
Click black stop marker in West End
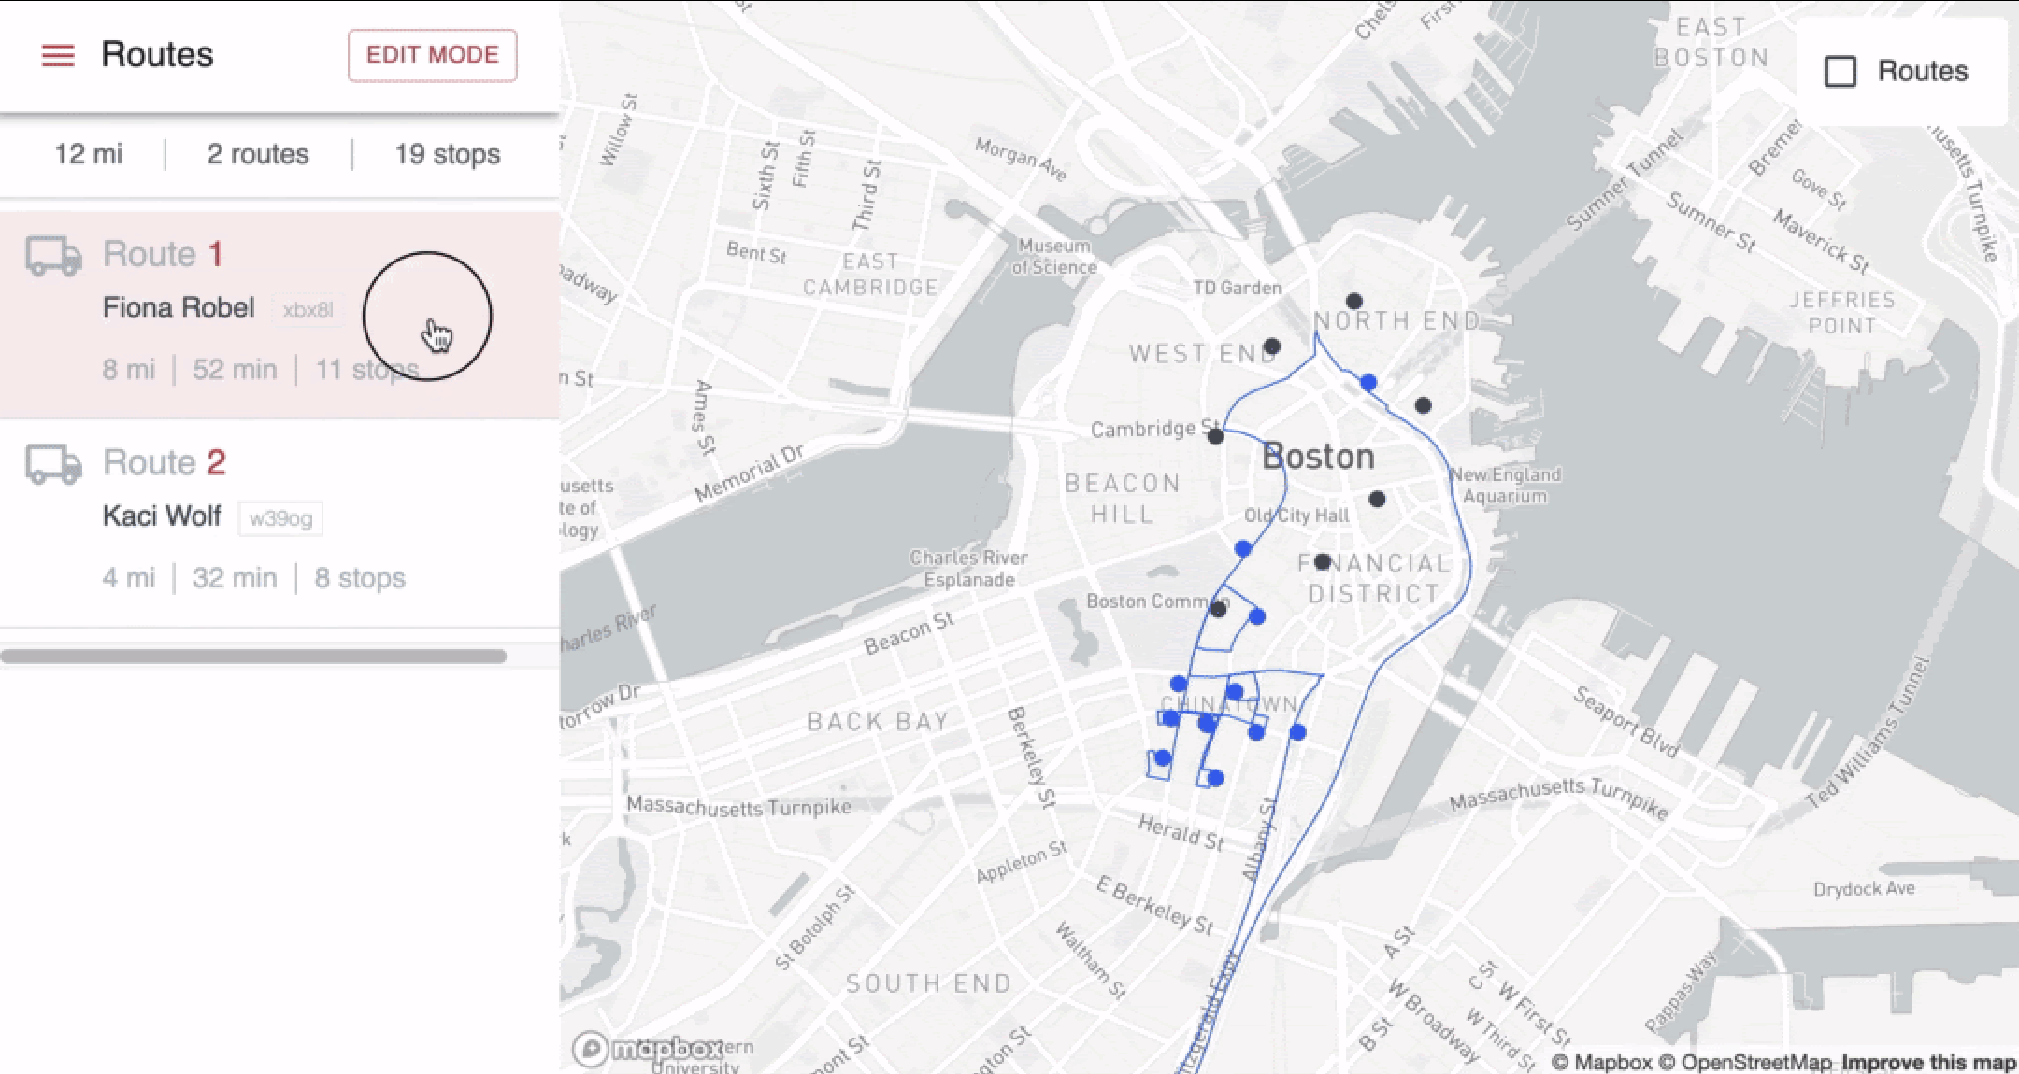click(x=1271, y=346)
